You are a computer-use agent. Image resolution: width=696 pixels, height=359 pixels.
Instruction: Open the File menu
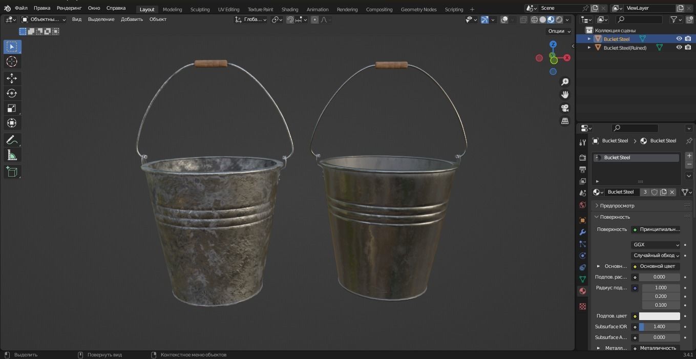coord(21,8)
